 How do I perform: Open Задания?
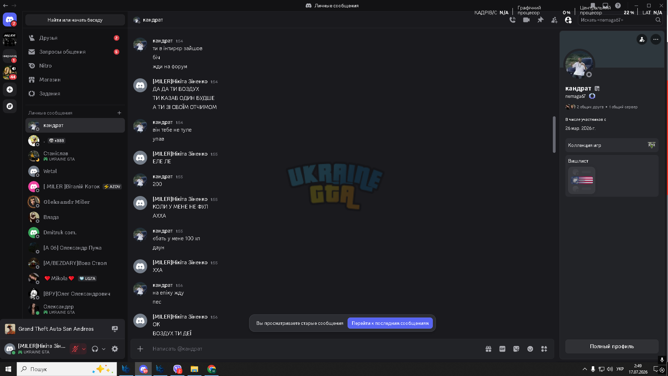[x=75, y=94]
